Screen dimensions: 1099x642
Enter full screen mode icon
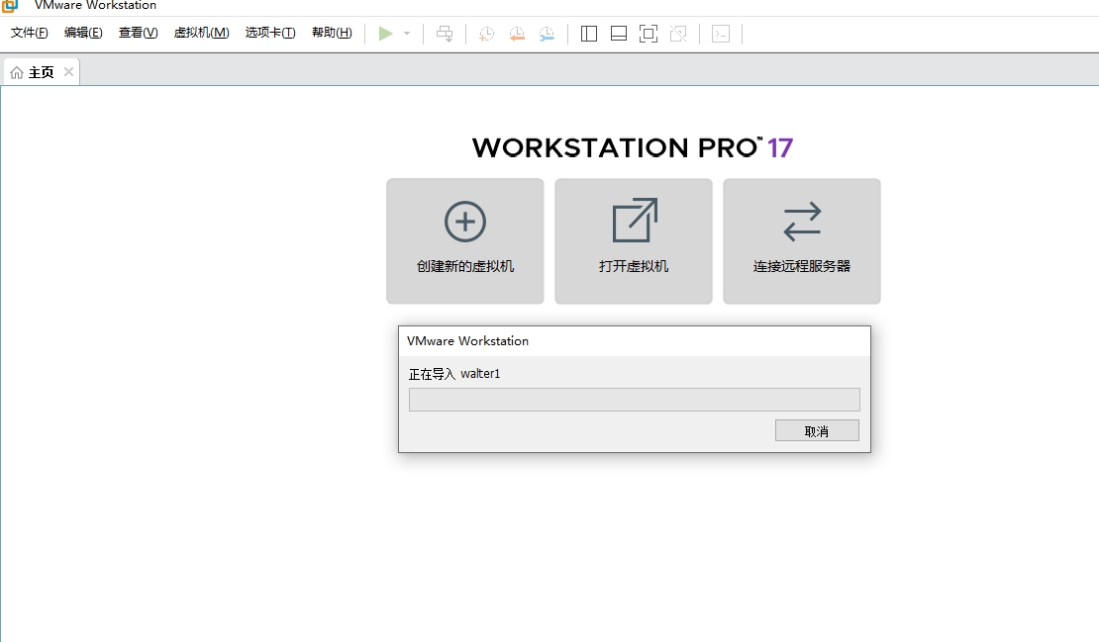click(649, 34)
